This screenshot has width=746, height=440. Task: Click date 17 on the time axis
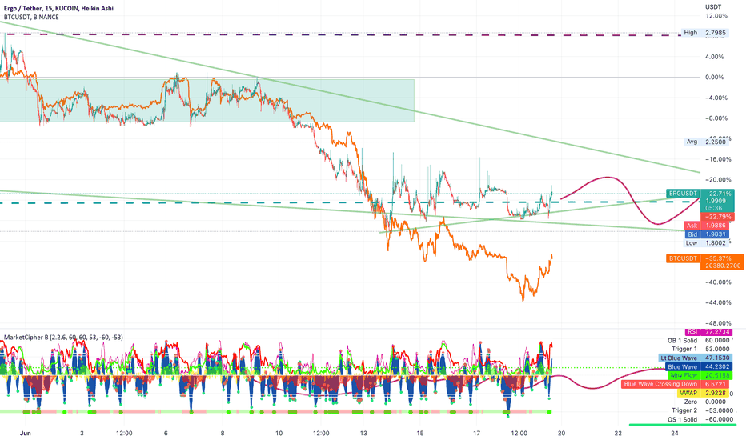pyautogui.click(x=477, y=433)
